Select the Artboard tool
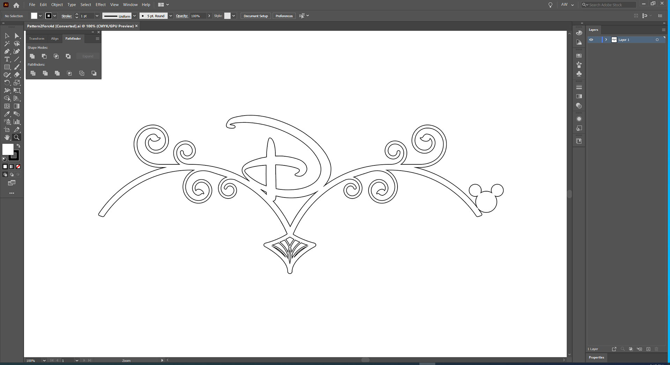This screenshot has width=670, height=365. [x=7, y=130]
